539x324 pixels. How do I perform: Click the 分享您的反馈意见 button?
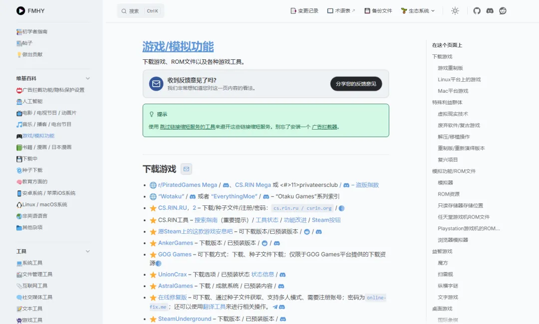[356, 84]
